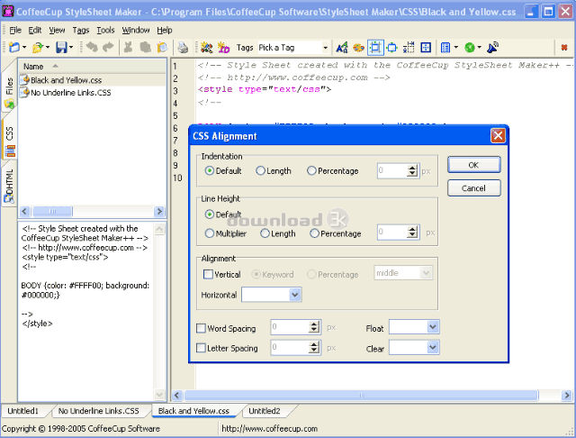Click the list style icon

445,48
